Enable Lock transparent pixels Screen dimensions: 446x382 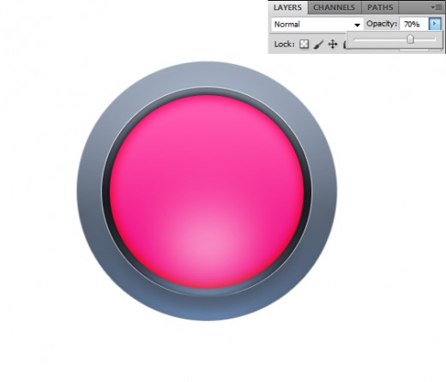[x=304, y=45]
